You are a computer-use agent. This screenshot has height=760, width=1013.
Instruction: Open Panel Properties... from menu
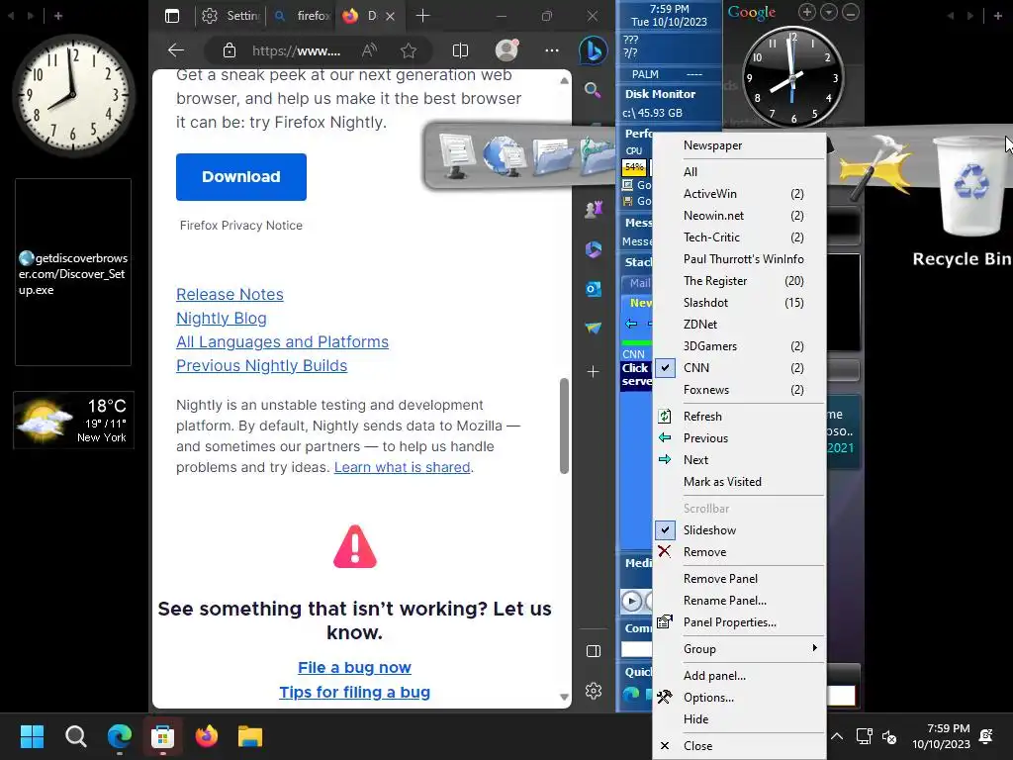click(740, 622)
